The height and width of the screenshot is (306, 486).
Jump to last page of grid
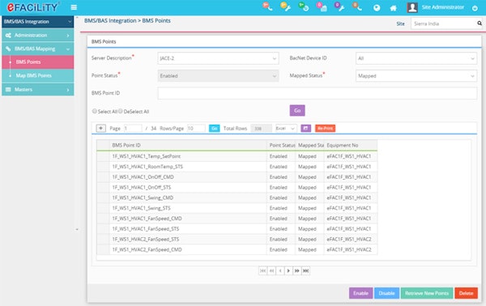pyautogui.click(x=305, y=270)
